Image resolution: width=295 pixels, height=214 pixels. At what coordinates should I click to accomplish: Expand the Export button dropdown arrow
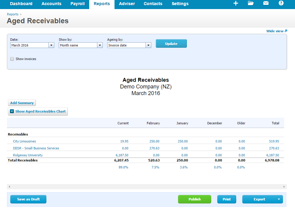pos(279,199)
